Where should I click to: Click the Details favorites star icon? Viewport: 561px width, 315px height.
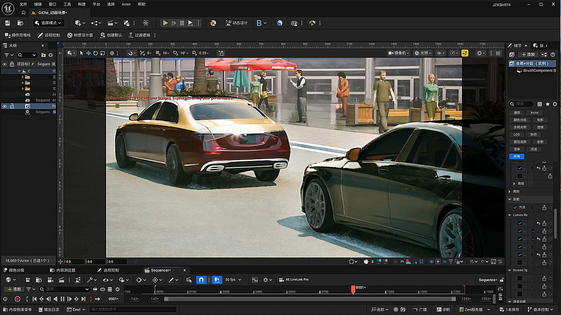tap(547, 104)
